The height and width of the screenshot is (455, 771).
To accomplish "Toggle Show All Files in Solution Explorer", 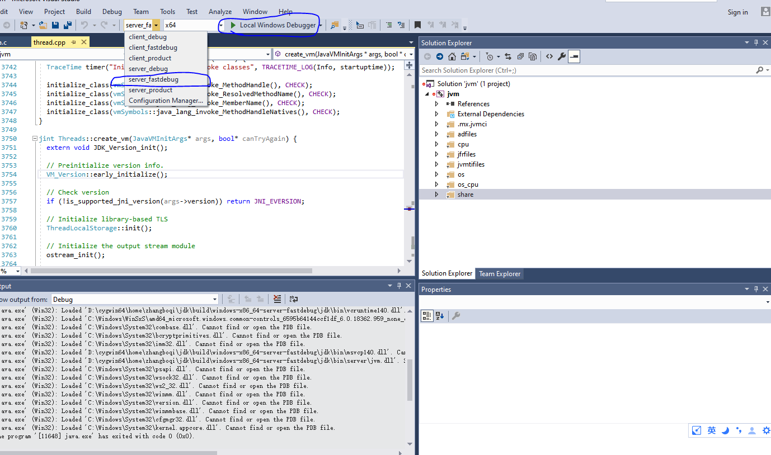I will tap(533, 56).
